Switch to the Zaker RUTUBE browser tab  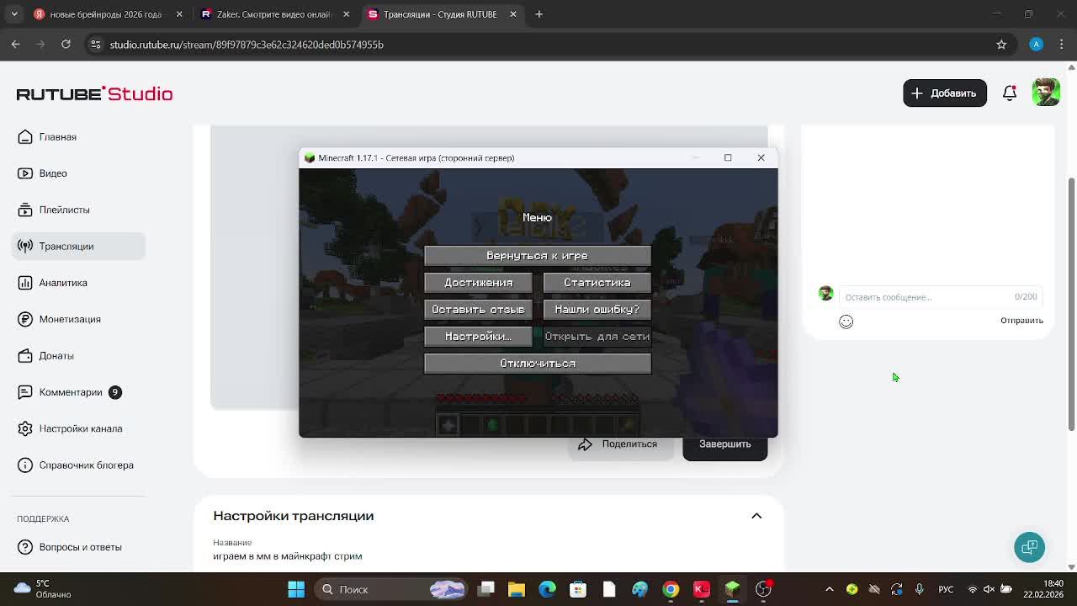coord(274,14)
